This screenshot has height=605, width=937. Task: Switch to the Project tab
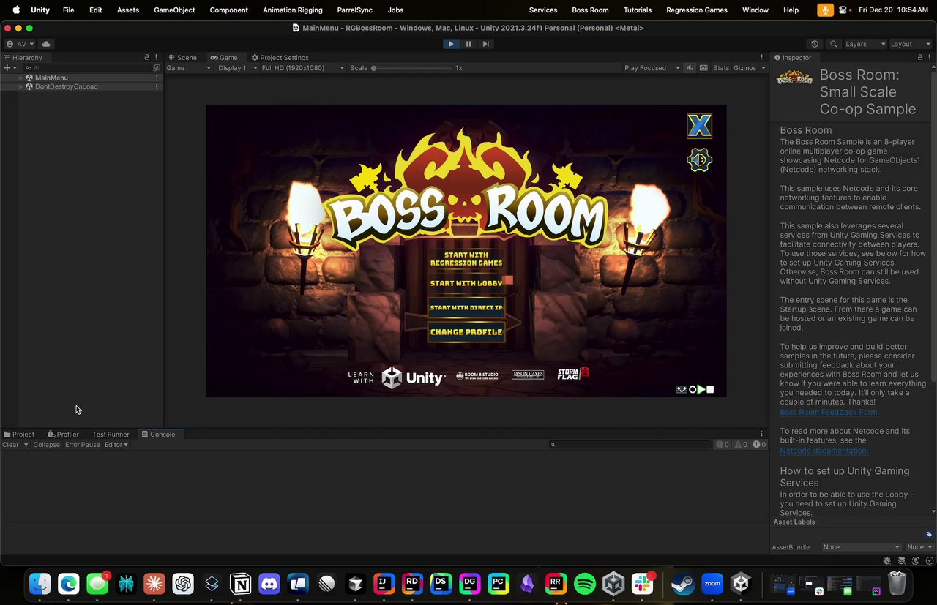19,435
